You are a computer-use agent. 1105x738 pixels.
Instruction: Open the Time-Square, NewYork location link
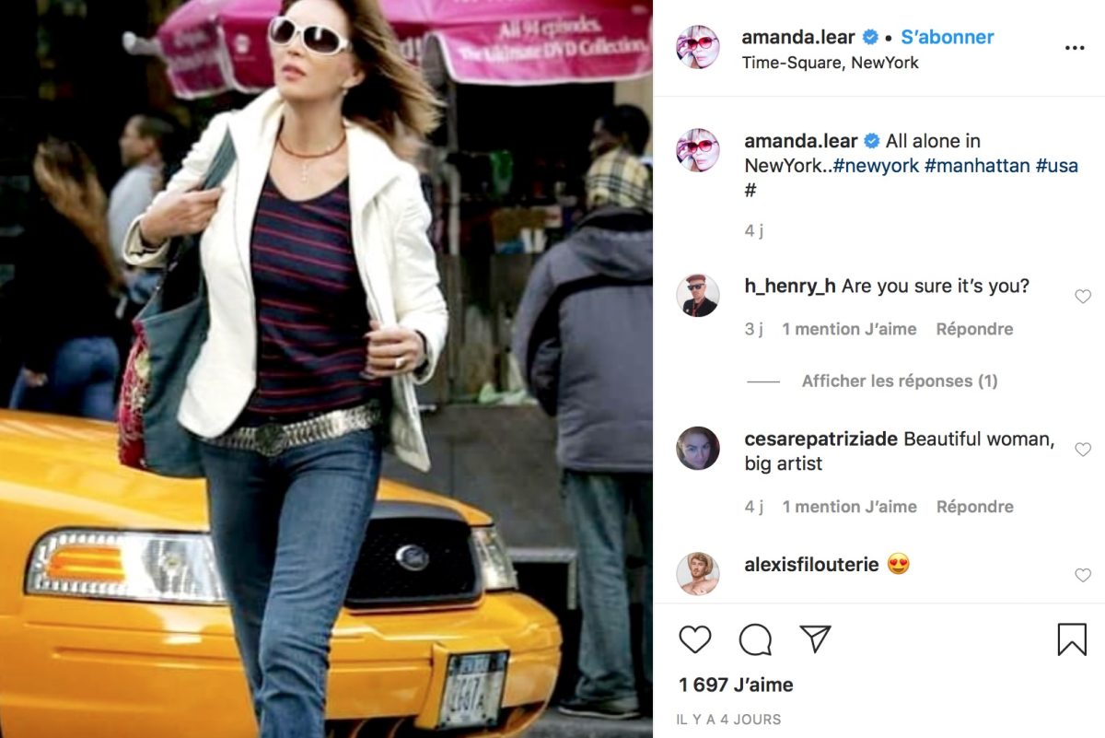pos(830,63)
